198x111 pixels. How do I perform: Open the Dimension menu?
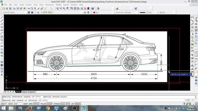pos(49,5)
